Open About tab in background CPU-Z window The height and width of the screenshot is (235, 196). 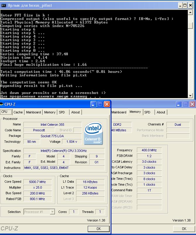pos(161,112)
